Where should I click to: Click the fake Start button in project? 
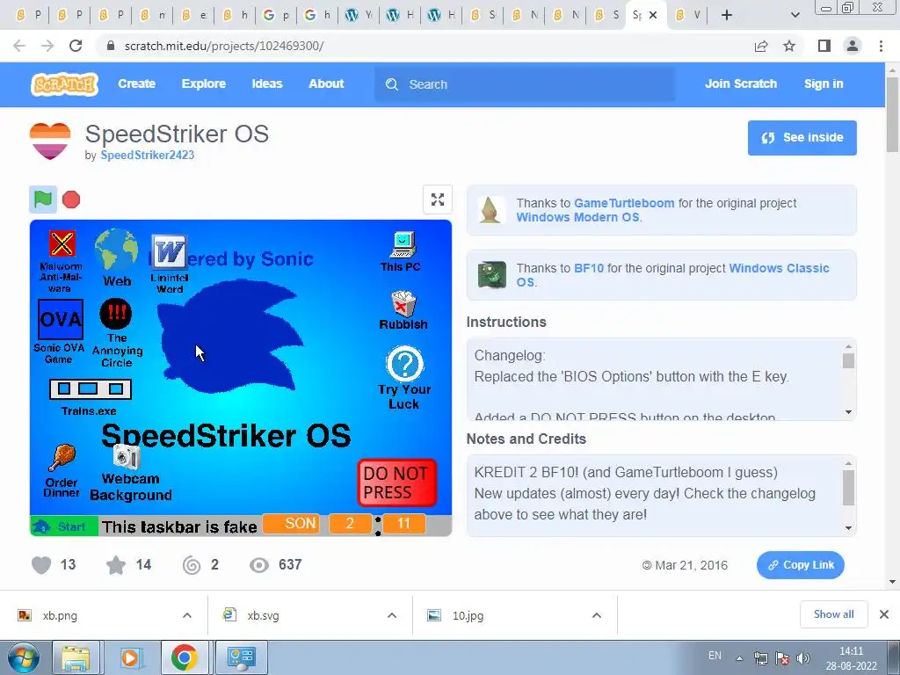click(x=63, y=526)
